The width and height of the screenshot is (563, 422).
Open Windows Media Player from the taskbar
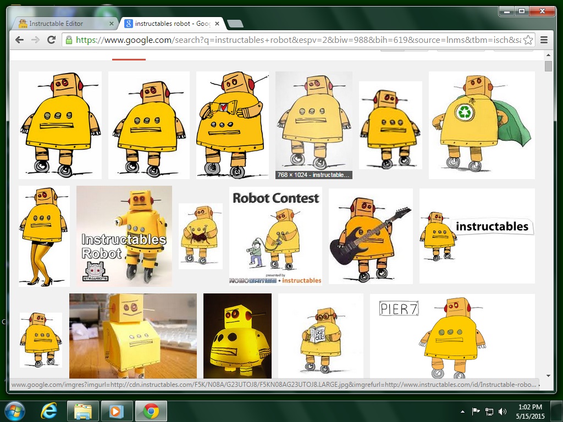[117, 410]
